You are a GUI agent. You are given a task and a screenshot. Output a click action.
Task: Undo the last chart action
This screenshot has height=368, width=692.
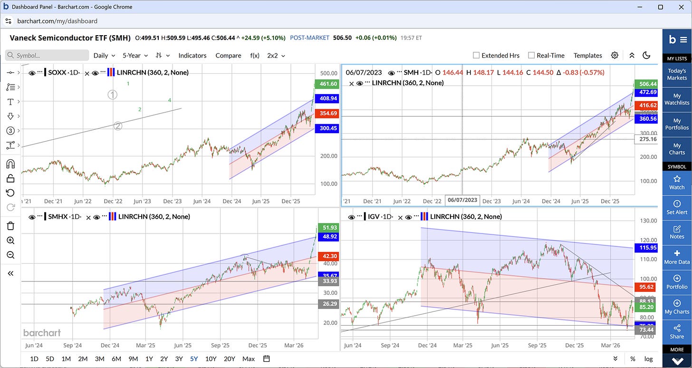point(10,193)
